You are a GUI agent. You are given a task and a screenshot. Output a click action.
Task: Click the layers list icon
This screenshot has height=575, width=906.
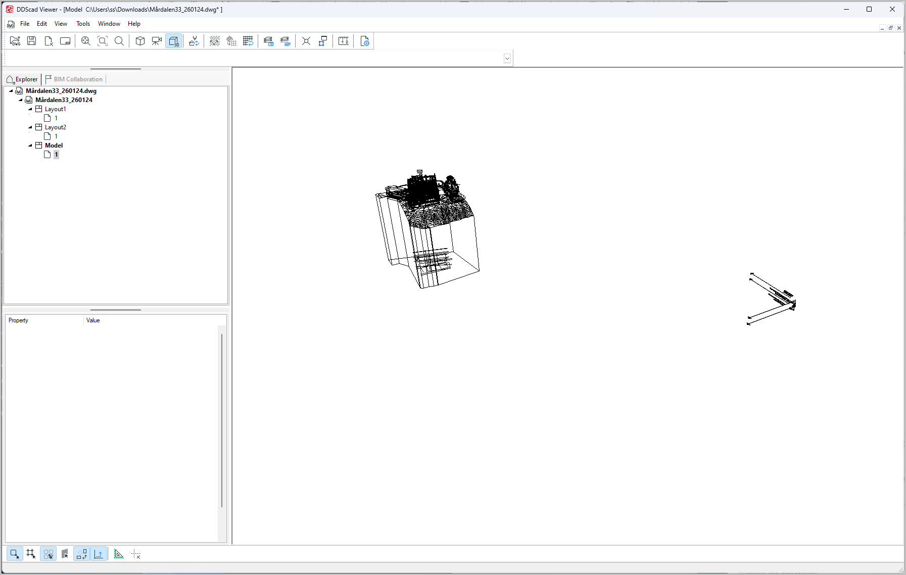(268, 41)
